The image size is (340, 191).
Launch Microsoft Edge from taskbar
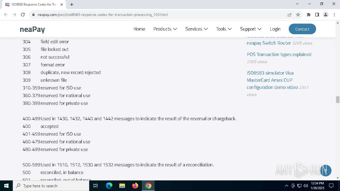109,186
